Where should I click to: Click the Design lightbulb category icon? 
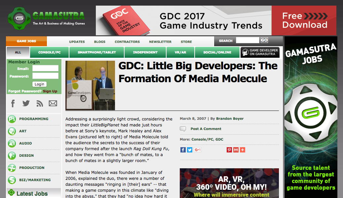coord(12,156)
